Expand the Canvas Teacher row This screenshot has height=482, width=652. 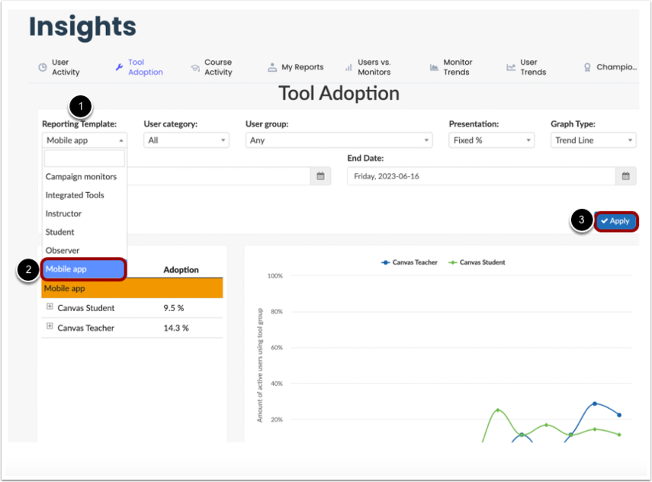[50, 326]
